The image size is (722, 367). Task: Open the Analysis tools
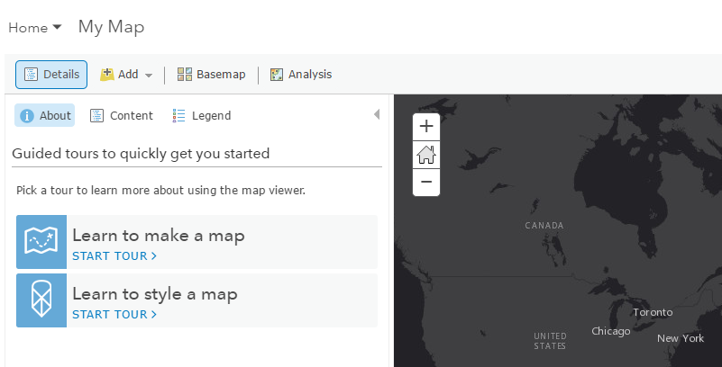coord(301,75)
